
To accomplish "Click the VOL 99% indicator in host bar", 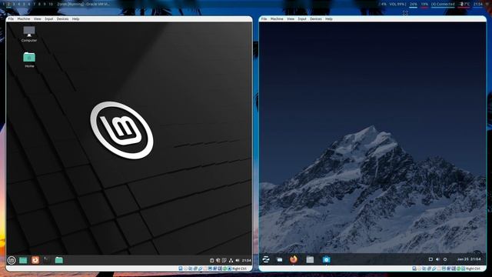I will coord(397,4).
